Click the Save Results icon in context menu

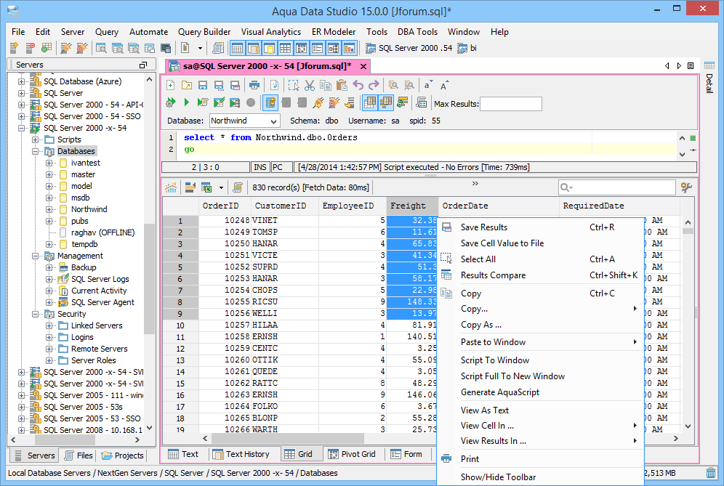(446, 227)
